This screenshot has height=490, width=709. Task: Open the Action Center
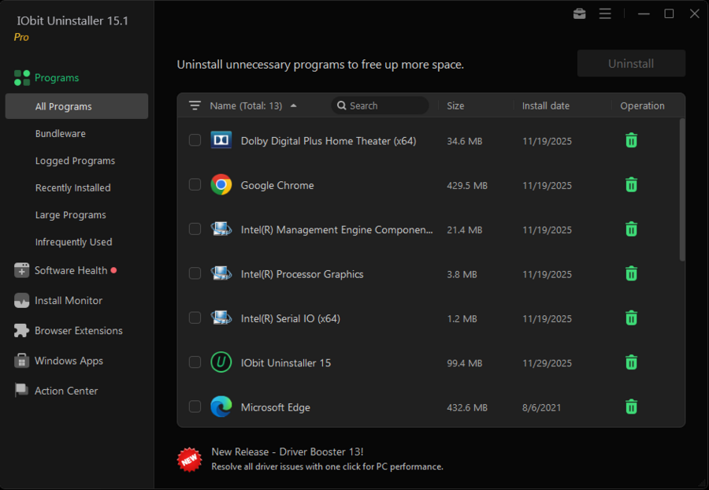point(66,390)
